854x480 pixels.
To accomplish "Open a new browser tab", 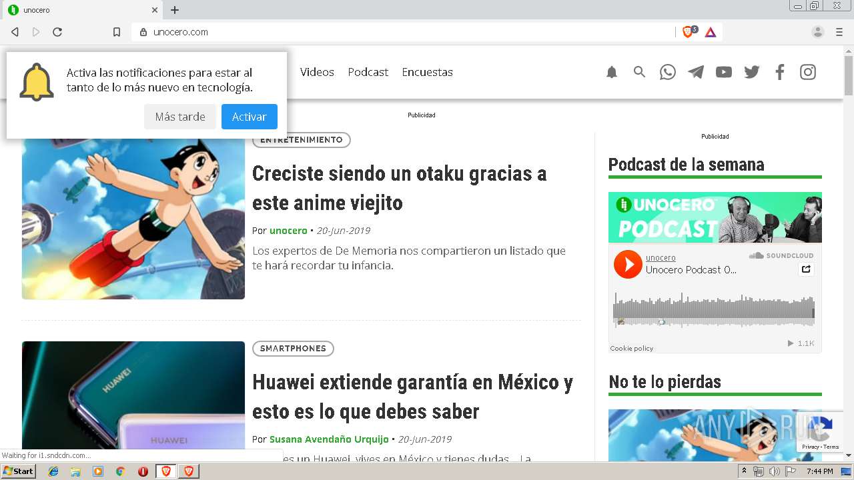I will click(x=175, y=10).
